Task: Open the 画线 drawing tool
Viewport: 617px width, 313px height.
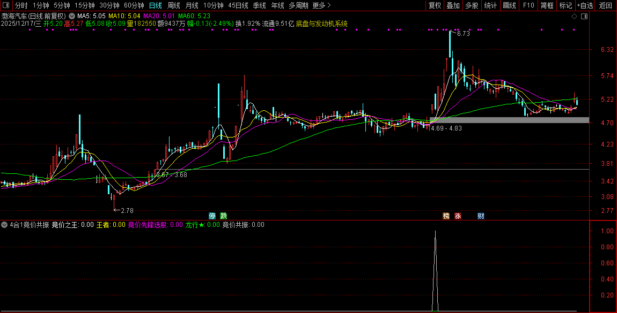Action: point(509,5)
